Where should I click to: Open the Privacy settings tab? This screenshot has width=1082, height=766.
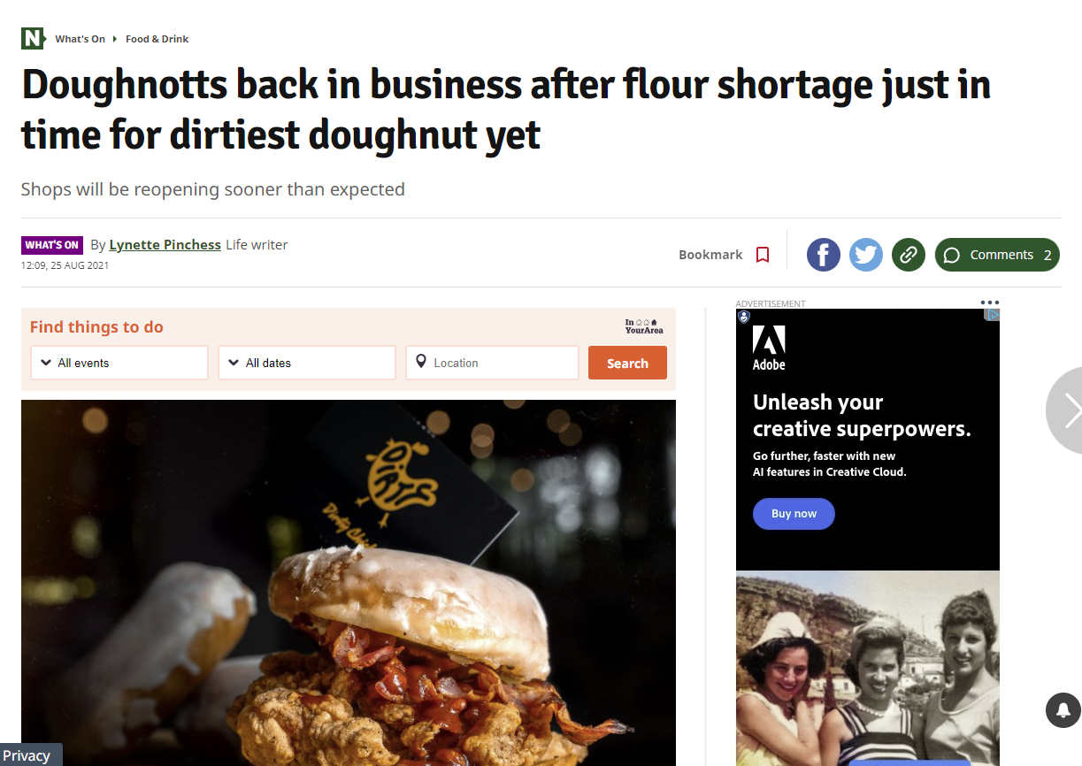click(27, 755)
